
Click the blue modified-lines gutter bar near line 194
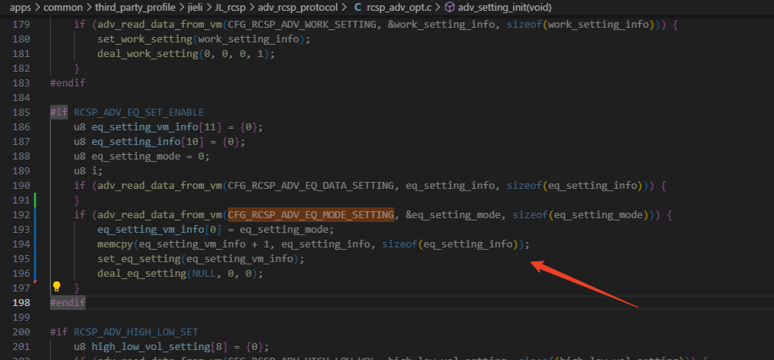35,244
